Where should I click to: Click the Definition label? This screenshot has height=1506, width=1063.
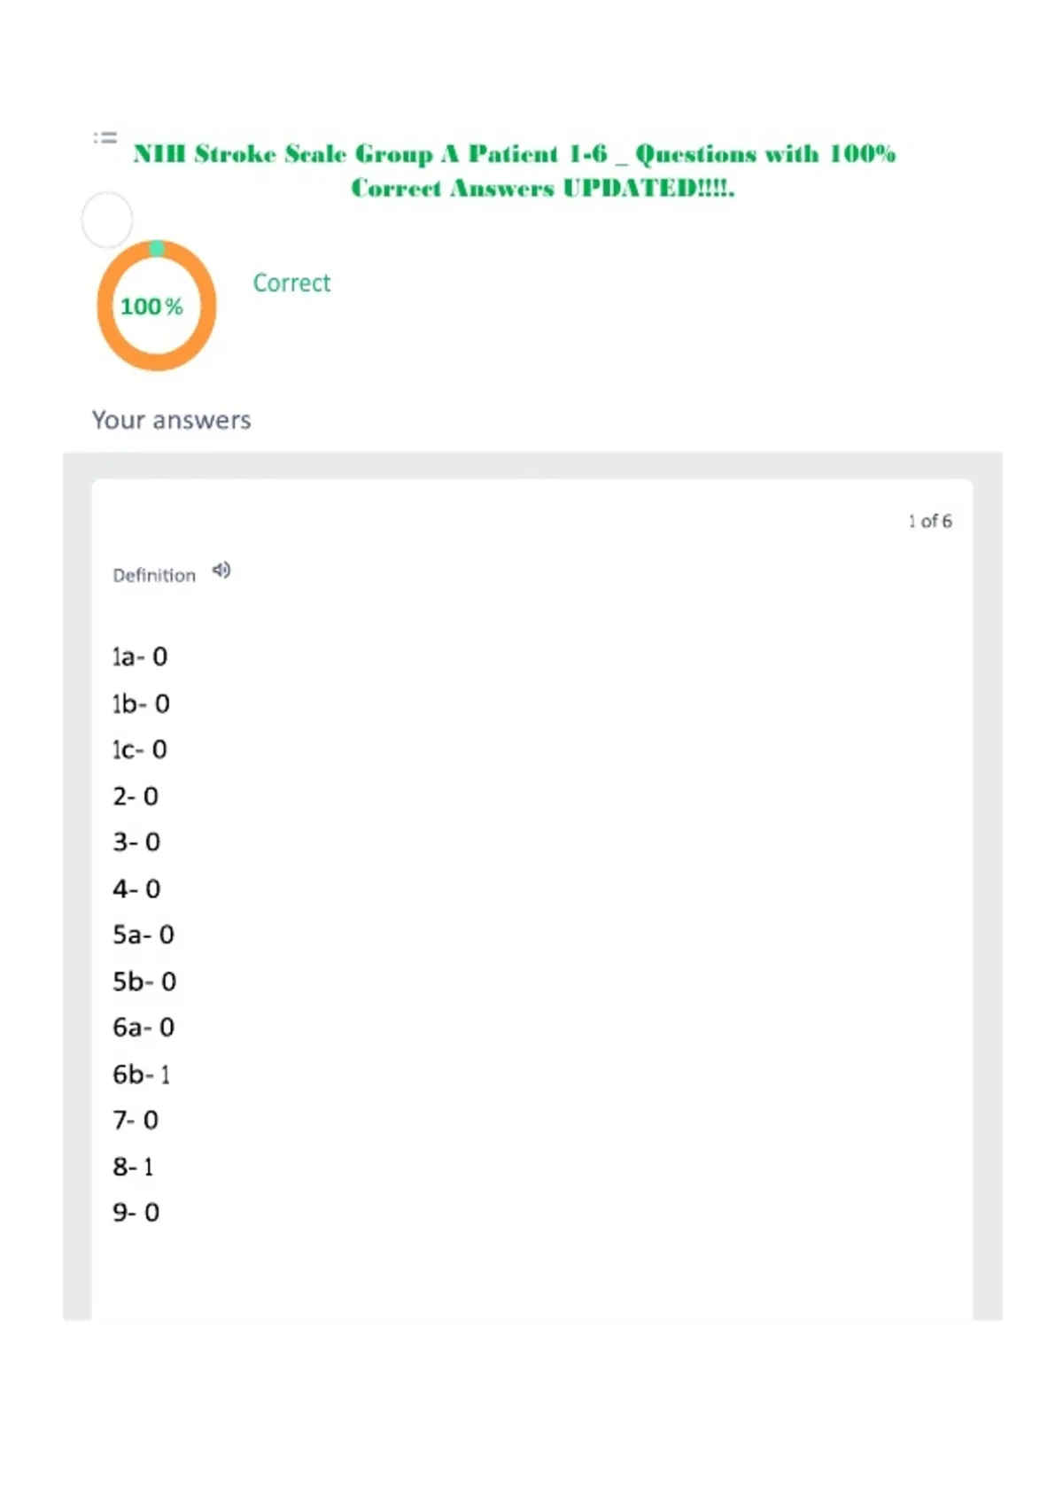pyautogui.click(x=154, y=575)
